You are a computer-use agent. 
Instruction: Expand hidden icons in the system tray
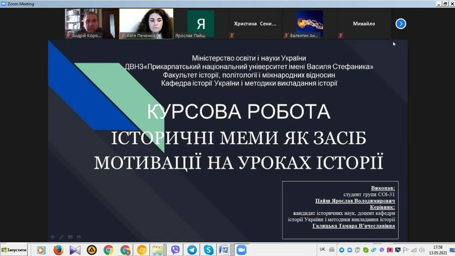[x=331, y=249]
